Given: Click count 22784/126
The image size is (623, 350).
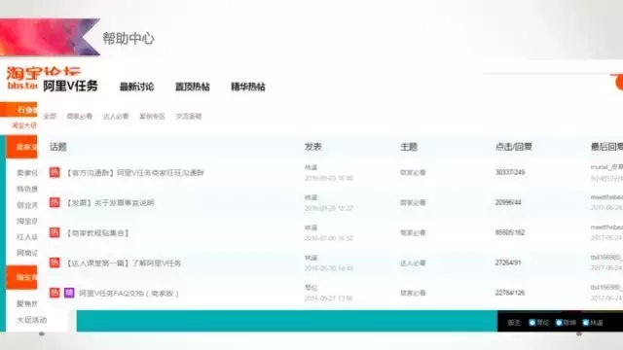Looking at the screenshot, I should pyautogui.click(x=510, y=293).
